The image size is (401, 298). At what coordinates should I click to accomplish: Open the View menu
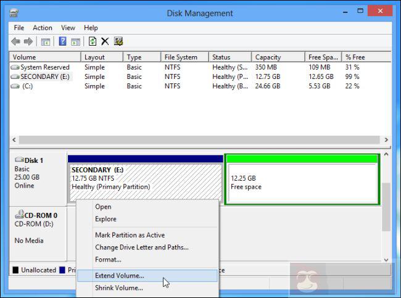coord(68,28)
